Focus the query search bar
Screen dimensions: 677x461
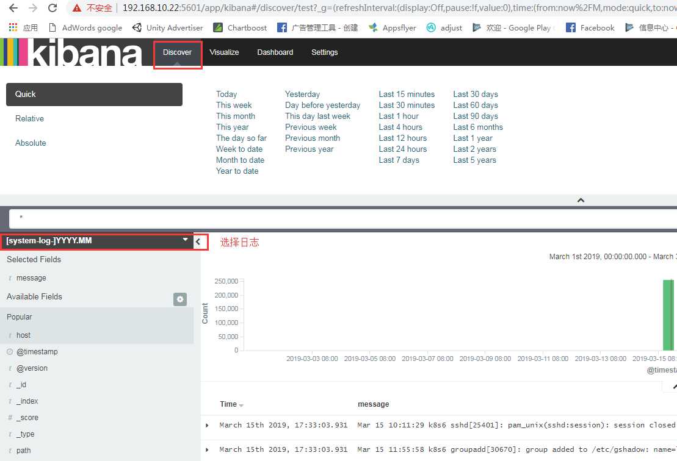343,219
